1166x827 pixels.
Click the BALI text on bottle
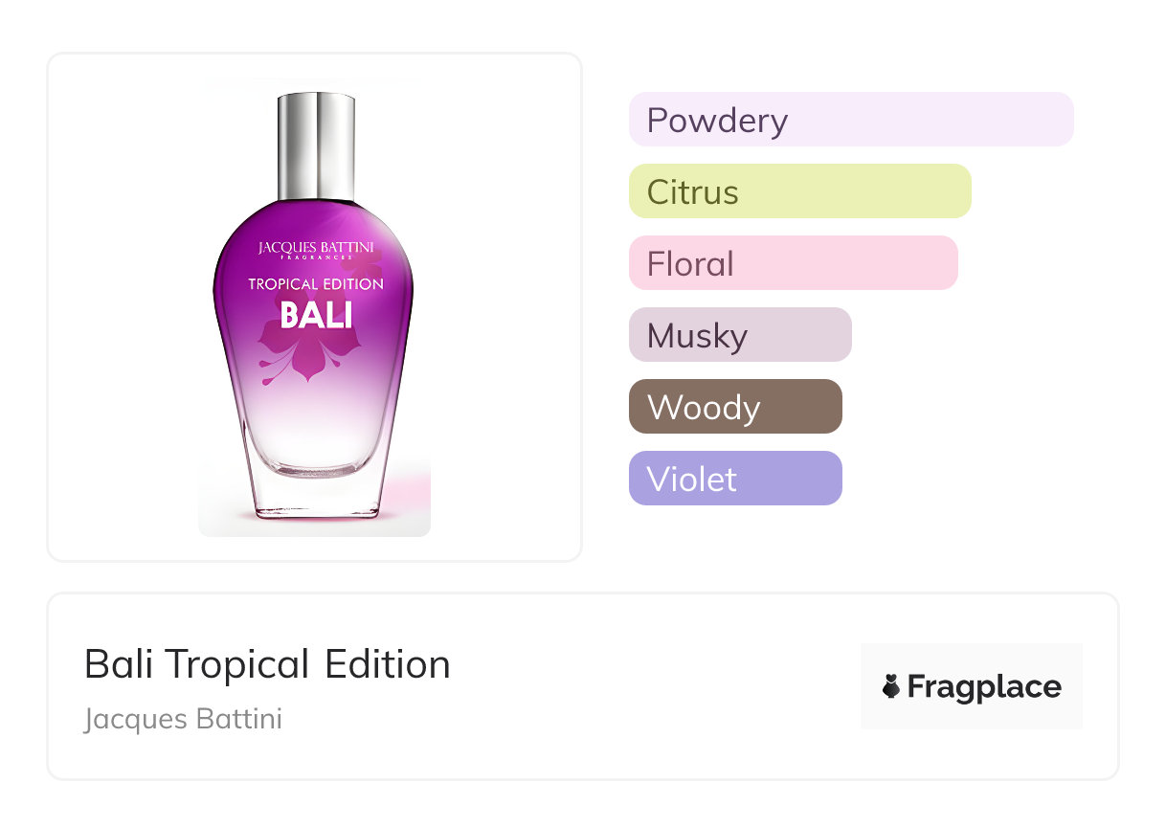(x=316, y=314)
